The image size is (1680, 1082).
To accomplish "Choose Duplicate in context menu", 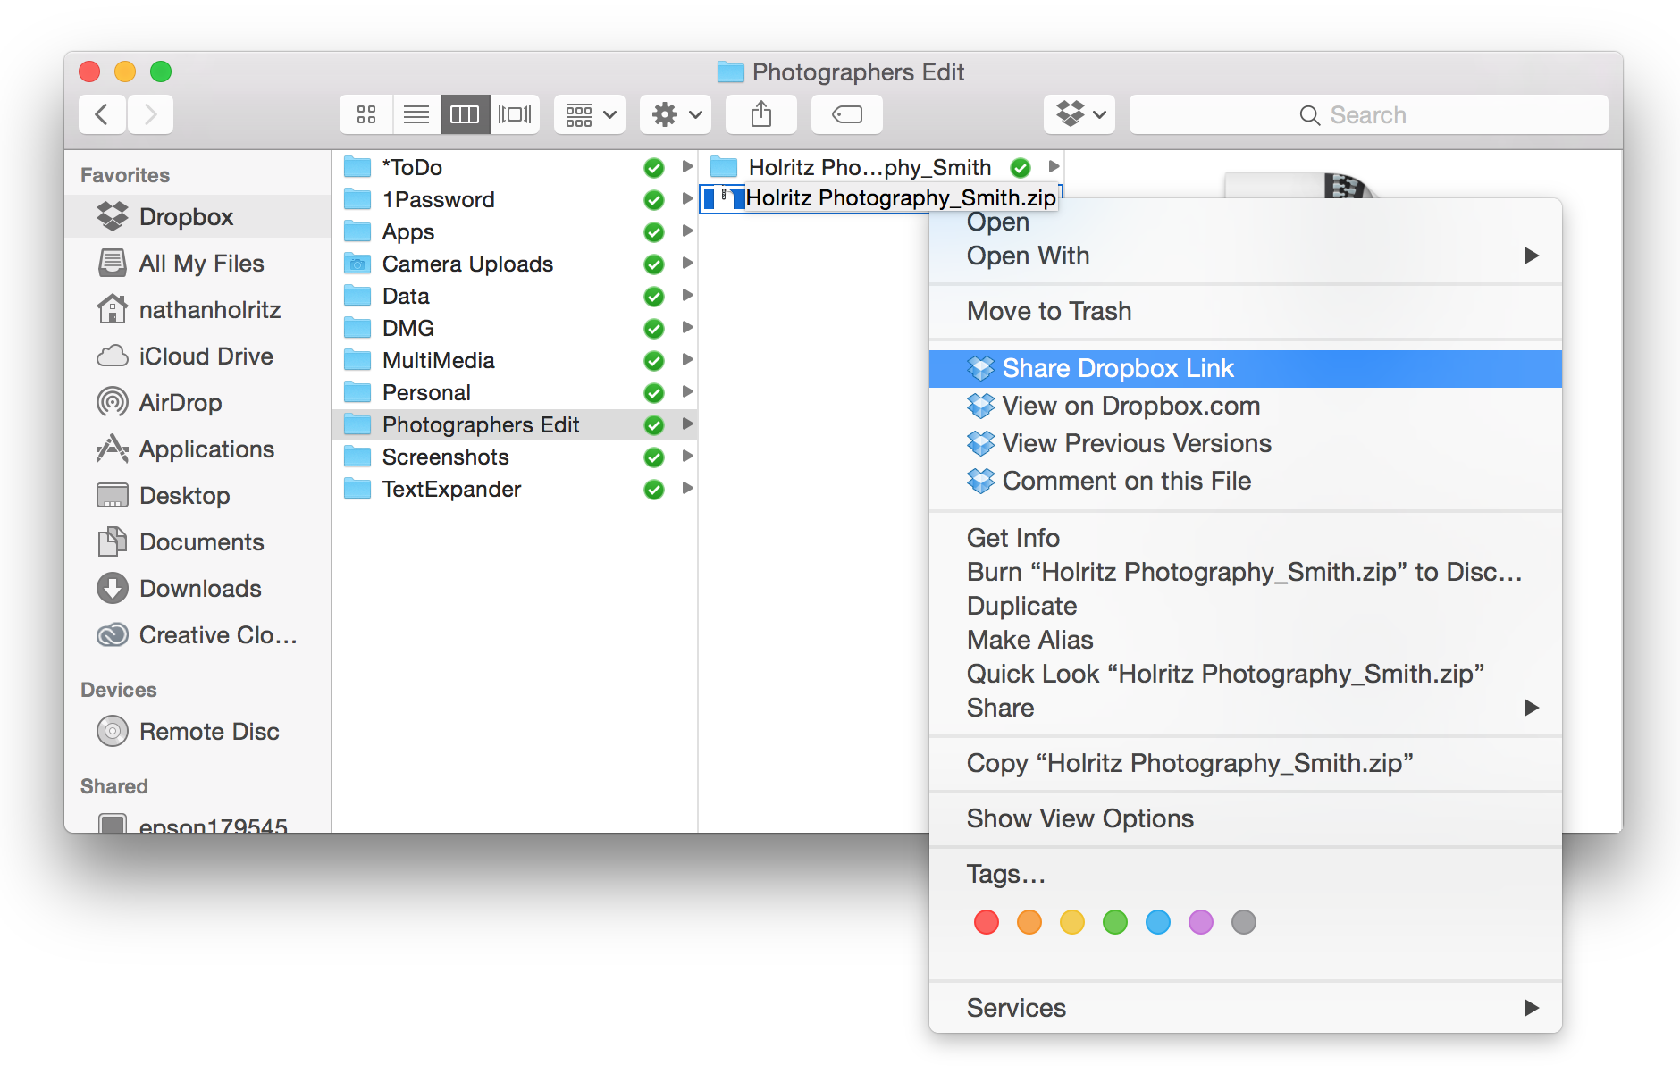I will pyautogui.click(x=1246, y=606).
